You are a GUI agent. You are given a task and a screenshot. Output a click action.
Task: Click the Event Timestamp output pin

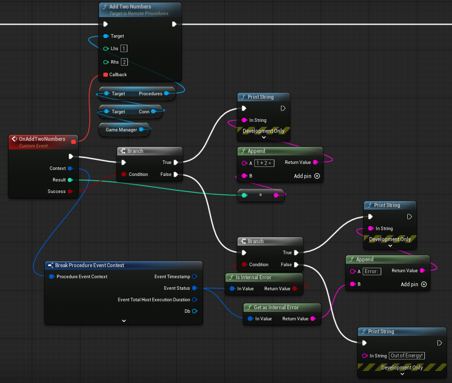click(x=194, y=276)
